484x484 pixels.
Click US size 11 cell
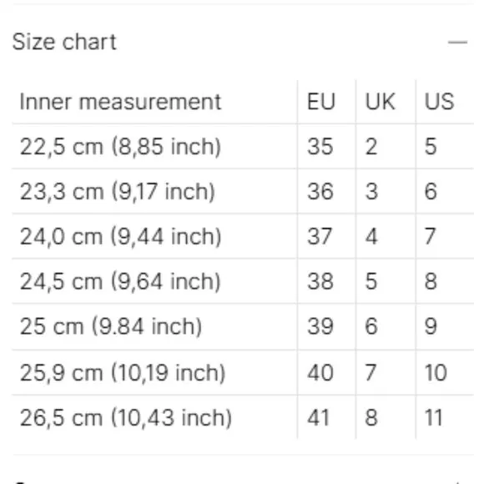pos(434,417)
